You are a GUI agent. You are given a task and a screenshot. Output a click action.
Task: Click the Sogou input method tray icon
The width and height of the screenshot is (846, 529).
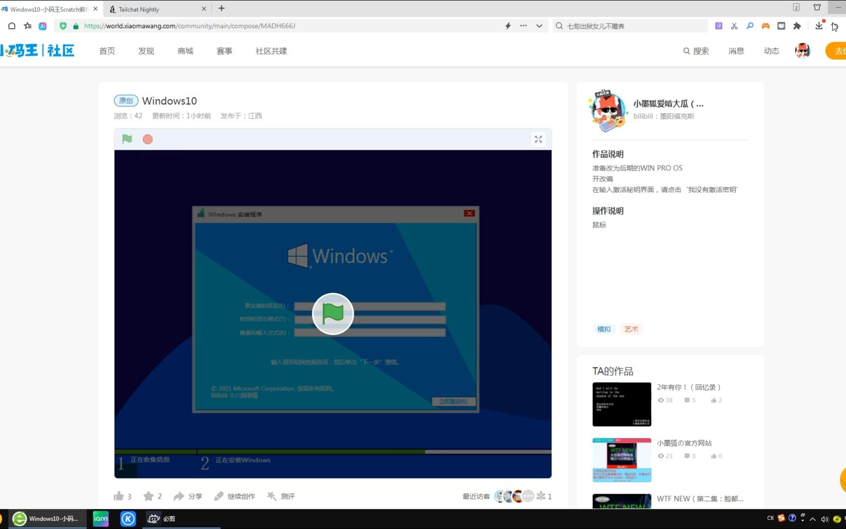pos(781,518)
